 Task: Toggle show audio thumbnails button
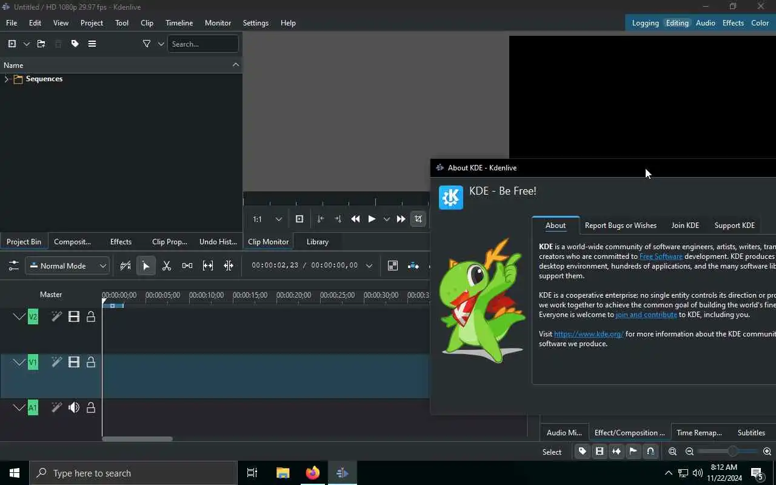click(x=617, y=451)
